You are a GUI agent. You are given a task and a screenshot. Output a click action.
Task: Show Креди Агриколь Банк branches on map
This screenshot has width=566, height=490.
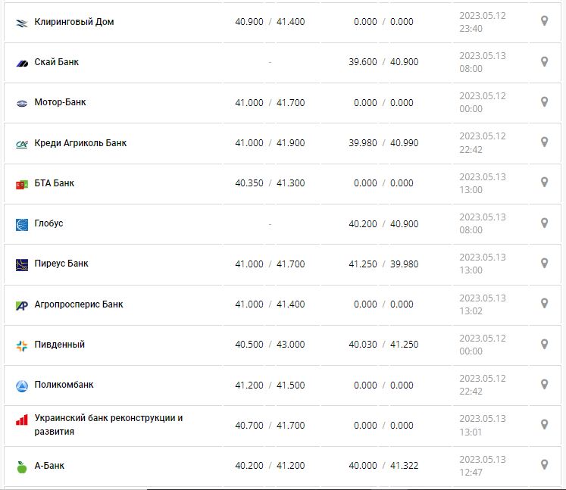544,142
